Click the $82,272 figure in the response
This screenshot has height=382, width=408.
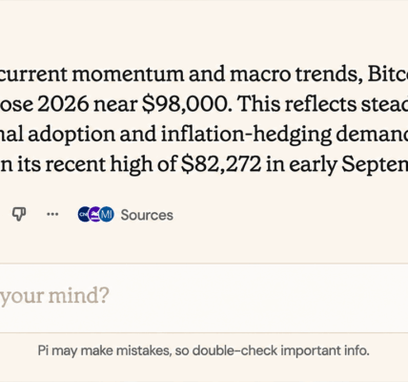221,164
